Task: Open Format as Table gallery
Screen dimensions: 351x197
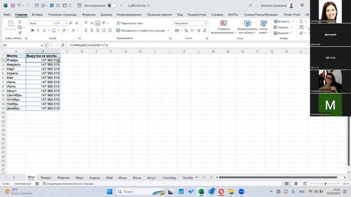Action: pos(247,27)
